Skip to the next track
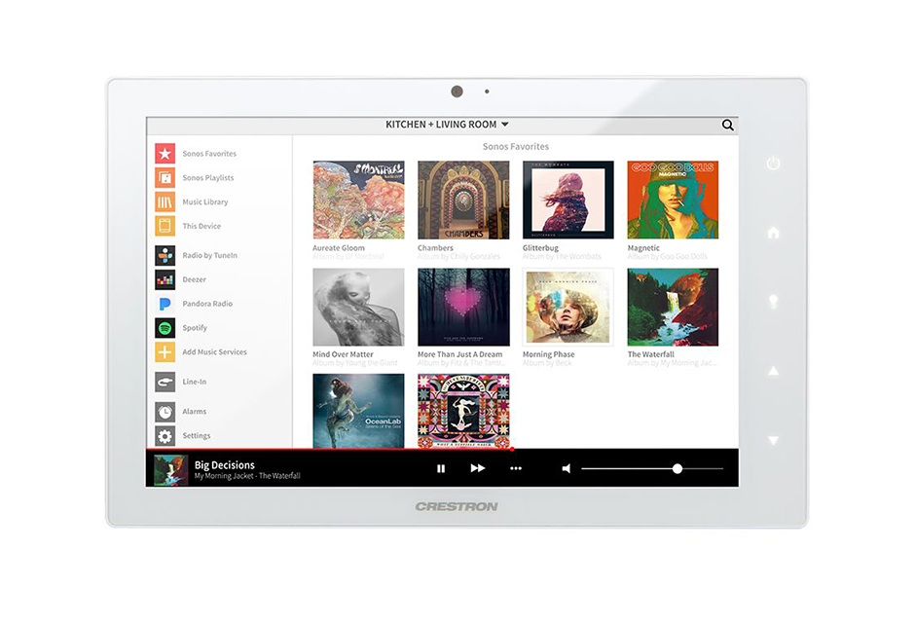 tap(478, 468)
